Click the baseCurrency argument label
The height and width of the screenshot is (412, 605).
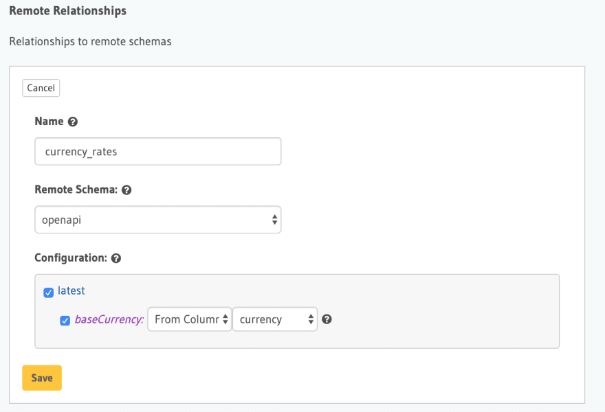pos(109,319)
